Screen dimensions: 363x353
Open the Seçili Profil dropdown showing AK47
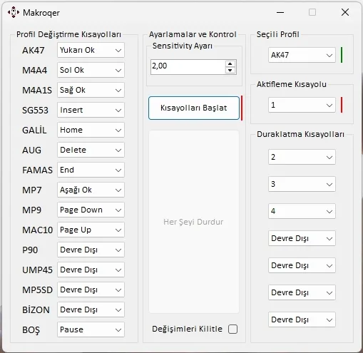(302, 55)
